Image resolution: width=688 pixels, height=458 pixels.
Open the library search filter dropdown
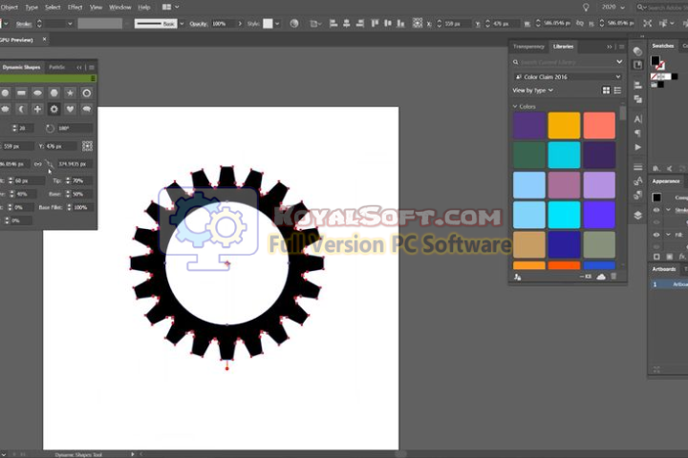[x=619, y=62]
